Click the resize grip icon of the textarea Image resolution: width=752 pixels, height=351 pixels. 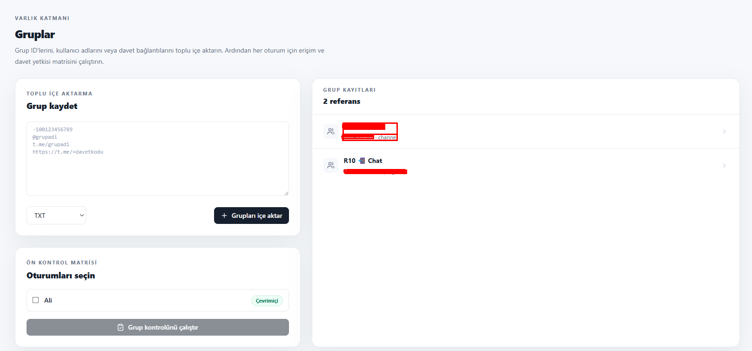click(x=286, y=193)
